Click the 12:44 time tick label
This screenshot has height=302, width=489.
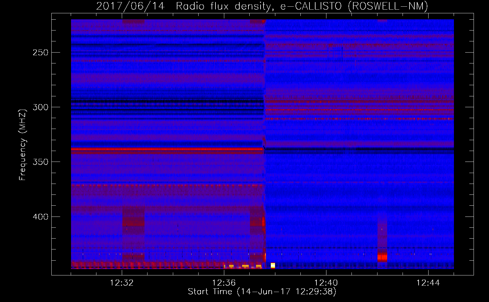(428, 283)
